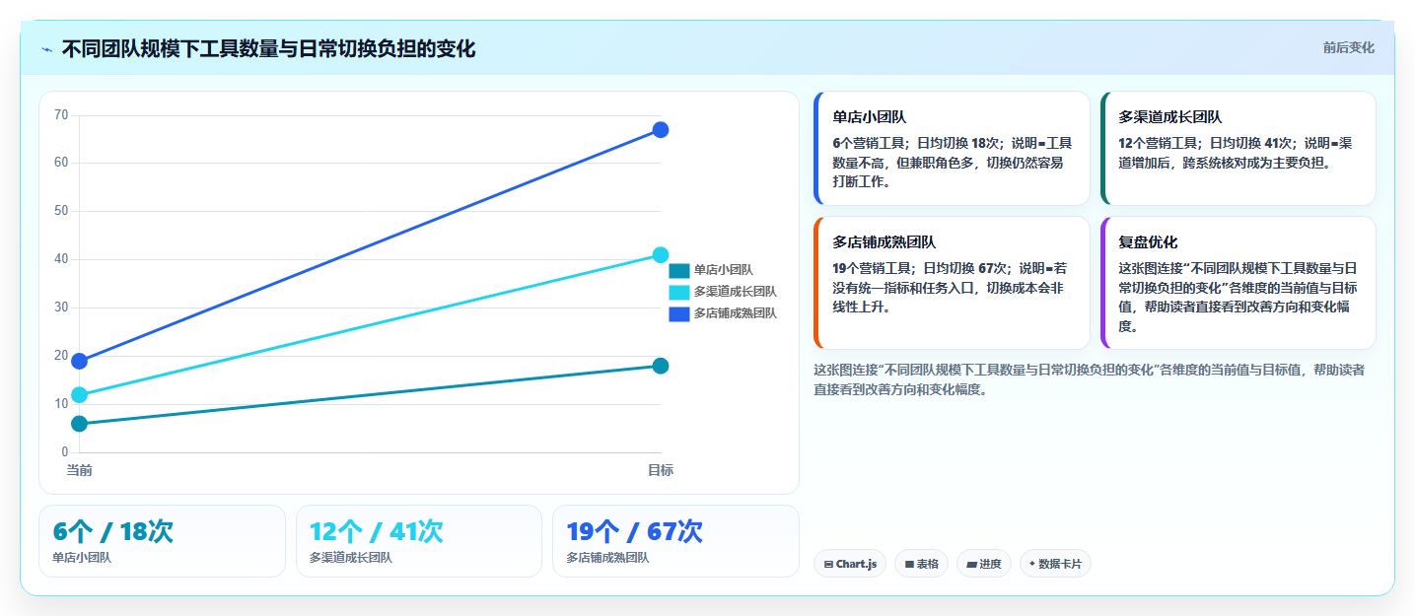Click the lightning icon beside the title

point(46,49)
